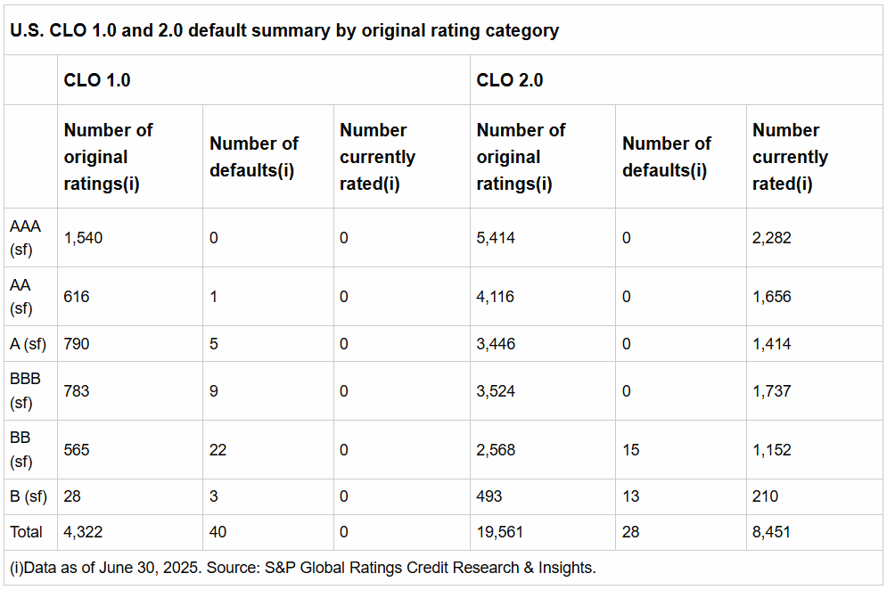Select the Total row label
887x590 pixels.
point(26,532)
